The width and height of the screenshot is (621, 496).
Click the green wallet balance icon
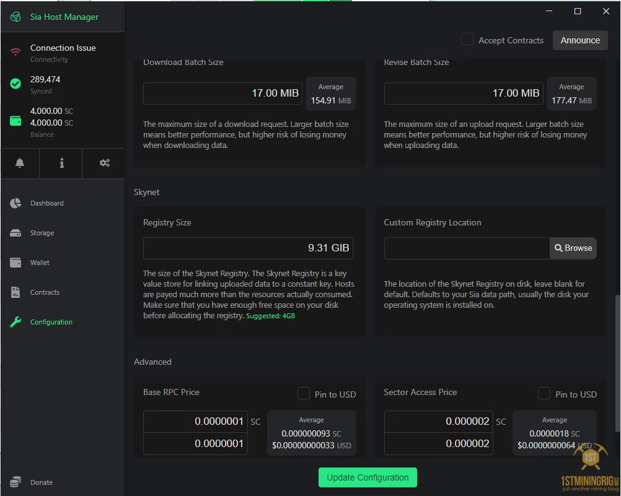point(15,121)
